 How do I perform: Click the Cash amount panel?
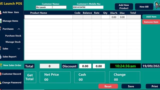click(90, 77)
